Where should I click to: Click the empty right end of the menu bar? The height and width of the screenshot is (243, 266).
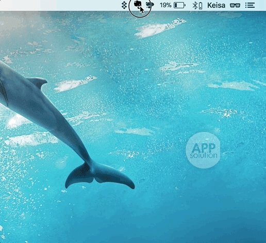261,5
